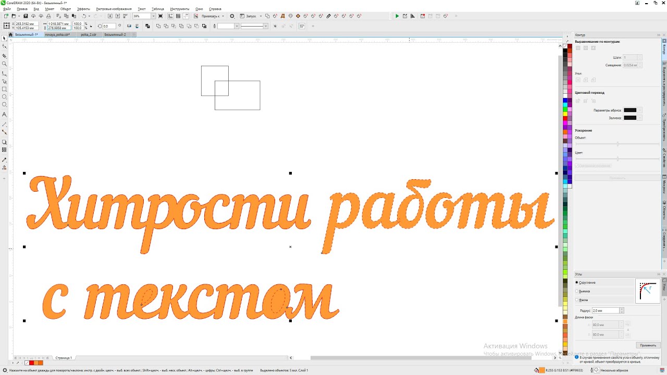
Task: Click the Print icon in the standard toolbar
Action: click(48, 16)
